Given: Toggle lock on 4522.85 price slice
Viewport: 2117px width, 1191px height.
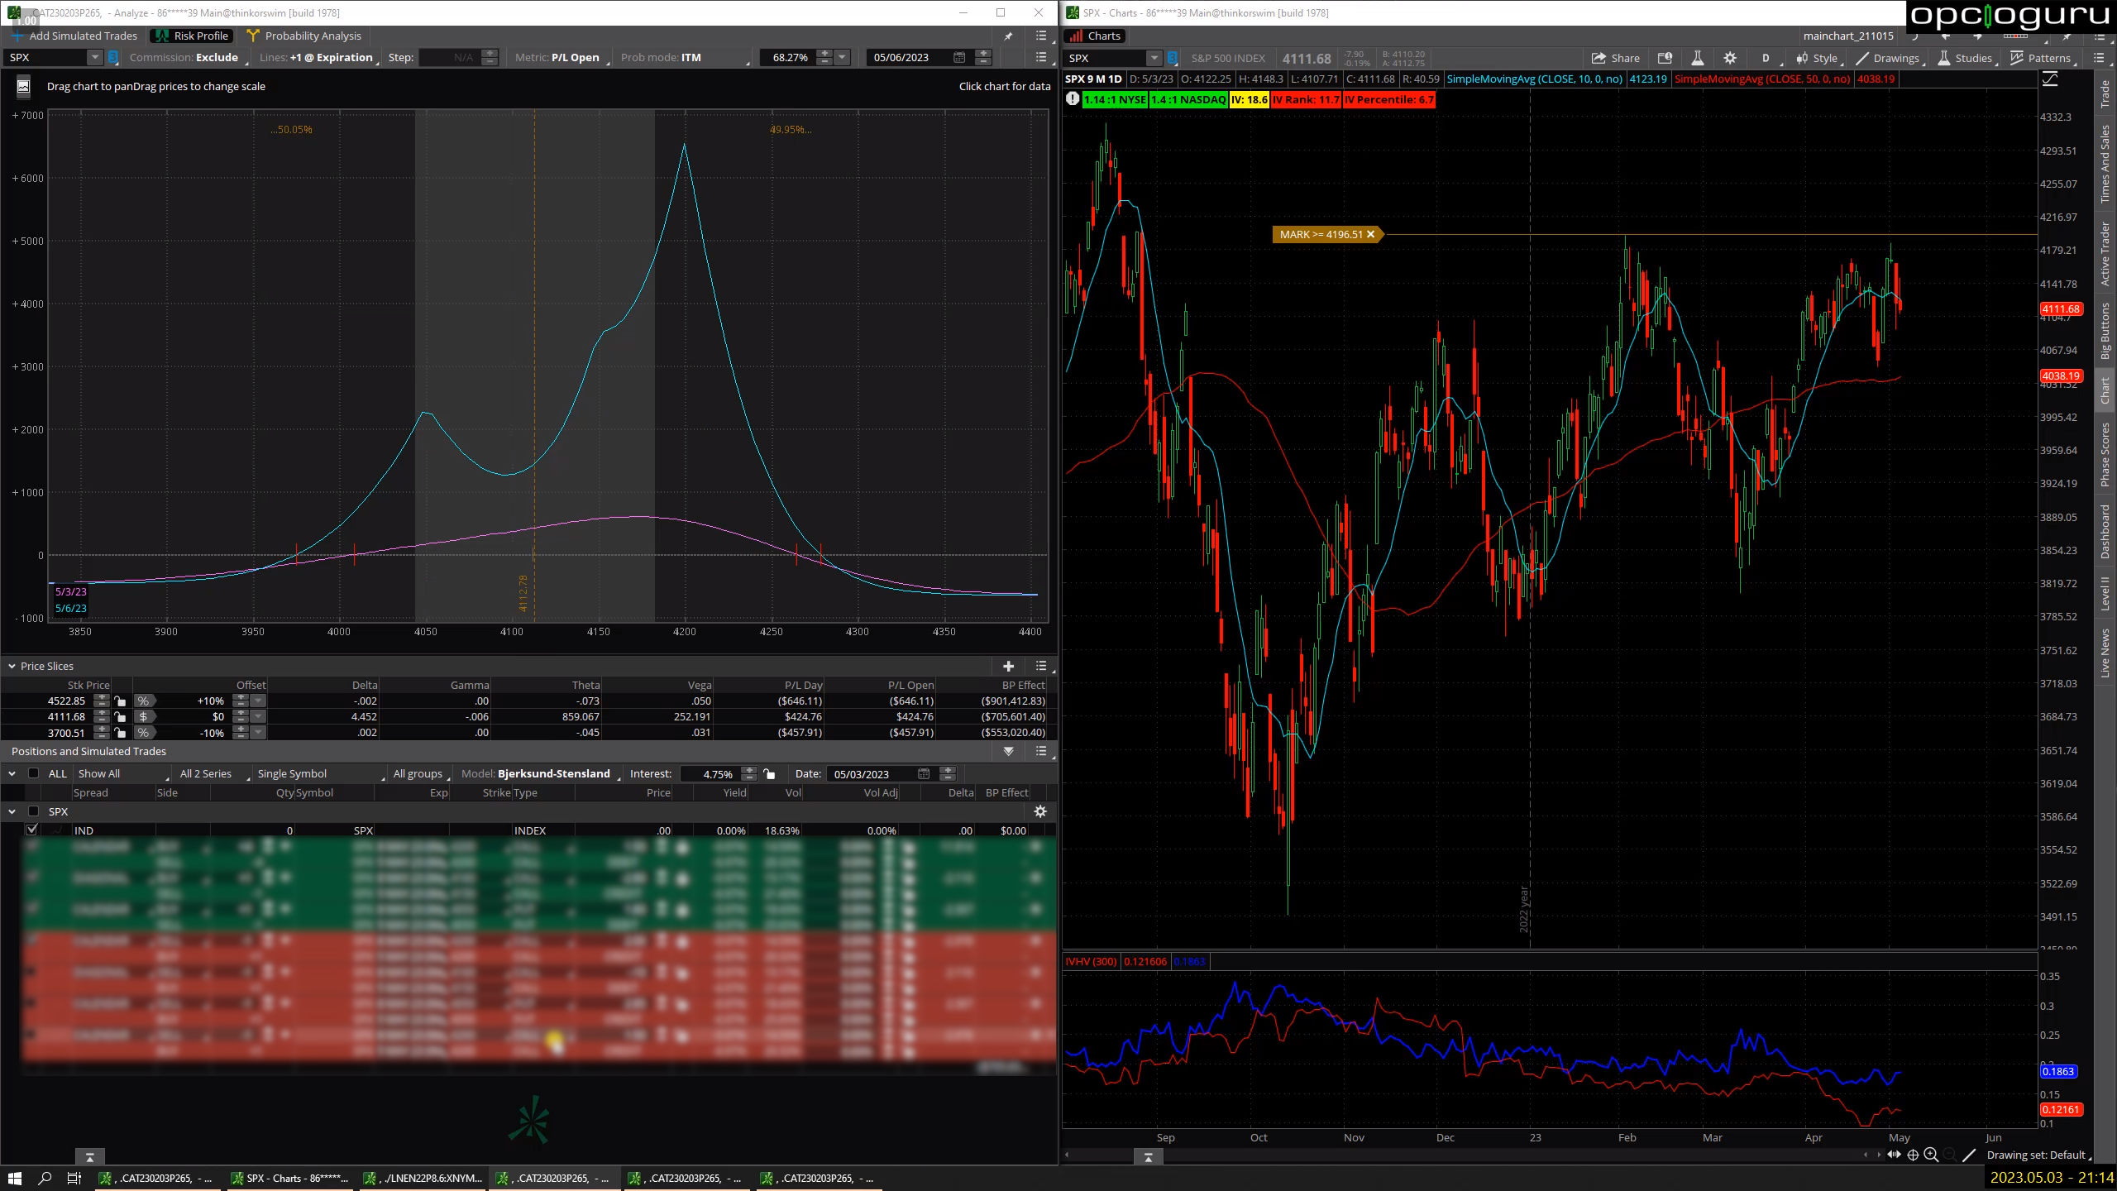Looking at the screenshot, I should point(121,701).
